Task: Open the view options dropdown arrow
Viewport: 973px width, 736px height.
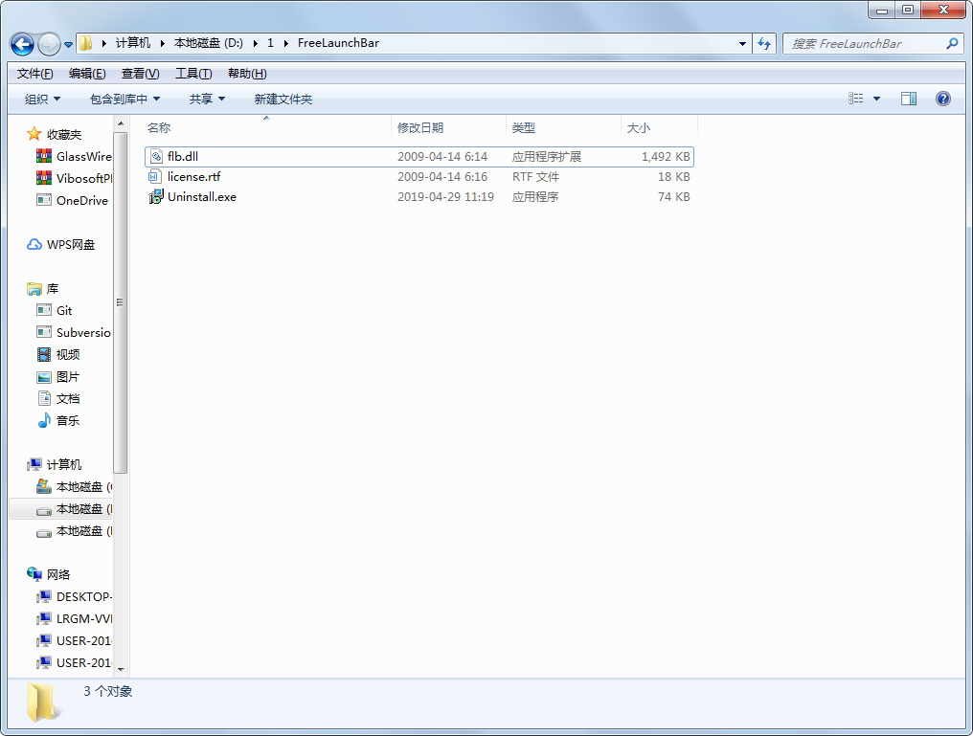Action: 876,99
